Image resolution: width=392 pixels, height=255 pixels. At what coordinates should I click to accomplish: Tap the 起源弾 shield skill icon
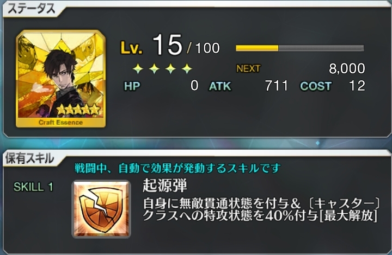pyautogui.click(x=101, y=209)
